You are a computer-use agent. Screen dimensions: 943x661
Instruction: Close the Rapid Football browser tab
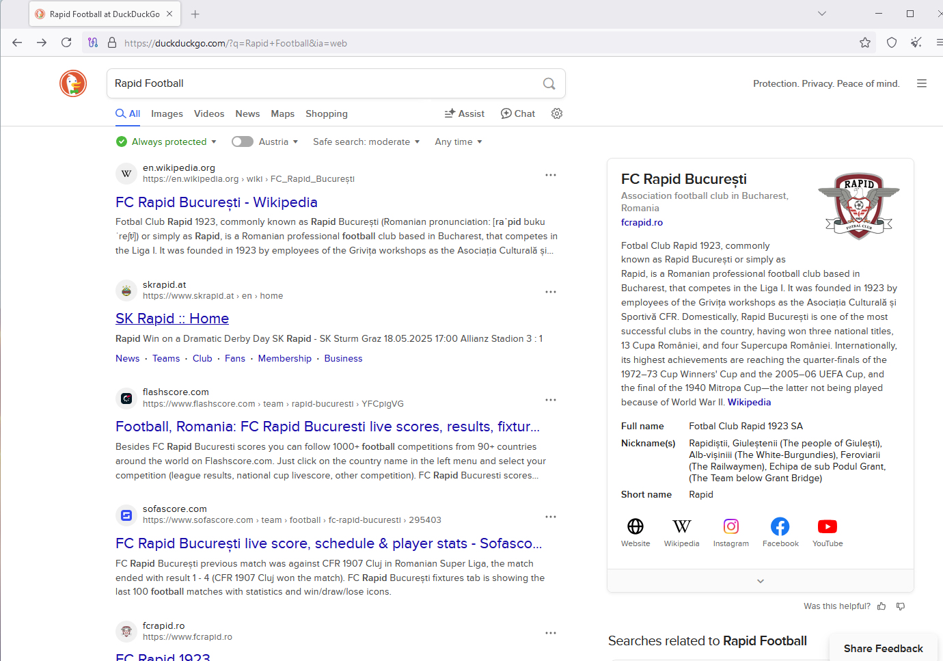point(169,14)
